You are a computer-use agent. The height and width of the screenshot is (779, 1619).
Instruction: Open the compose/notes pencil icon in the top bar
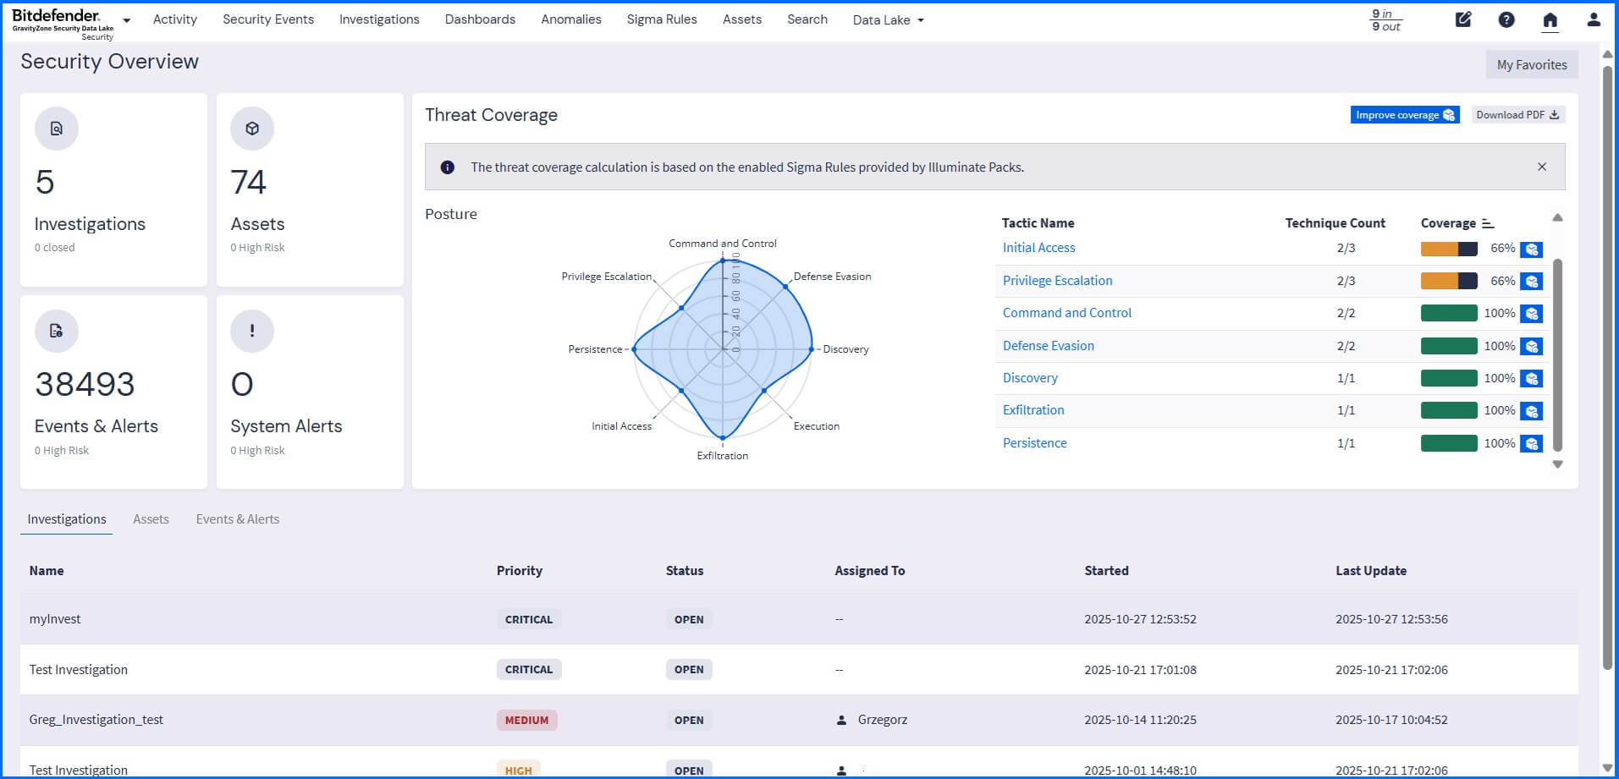[1463, 19]
